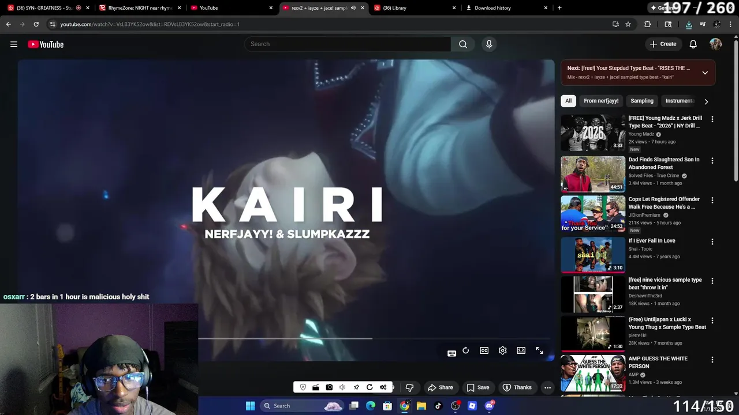739x415 pixels.
Task: Open a new browser tab
Action: 559,8
